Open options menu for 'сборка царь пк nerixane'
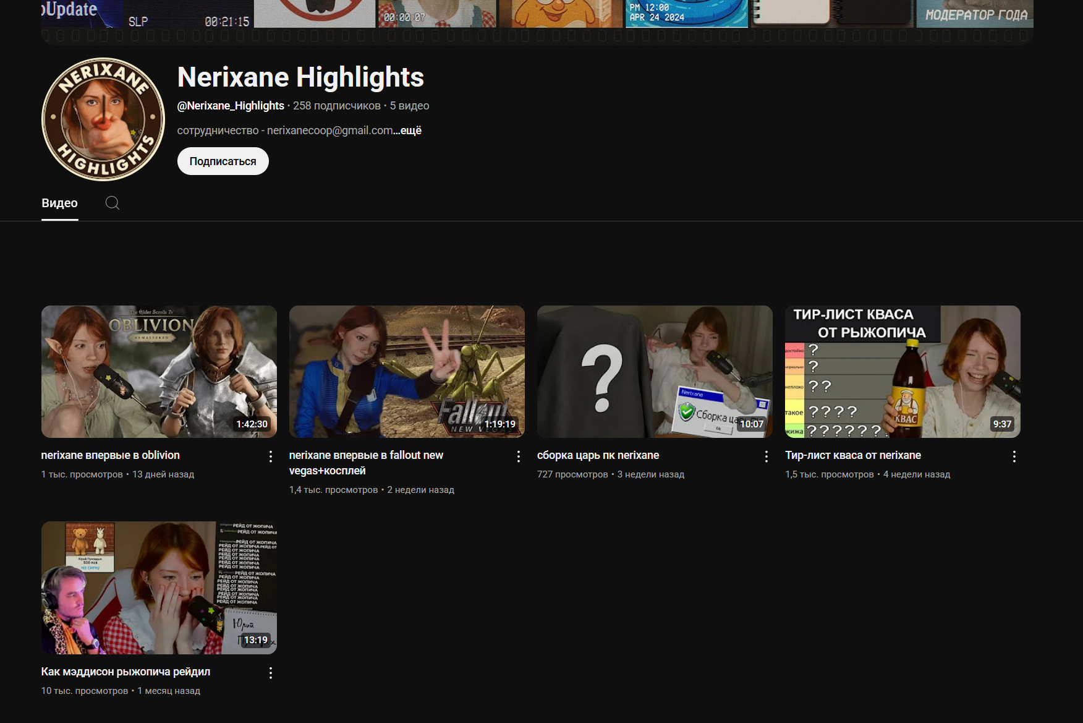The width and height of the screenshot is (1083, 723). click(767, 456)
